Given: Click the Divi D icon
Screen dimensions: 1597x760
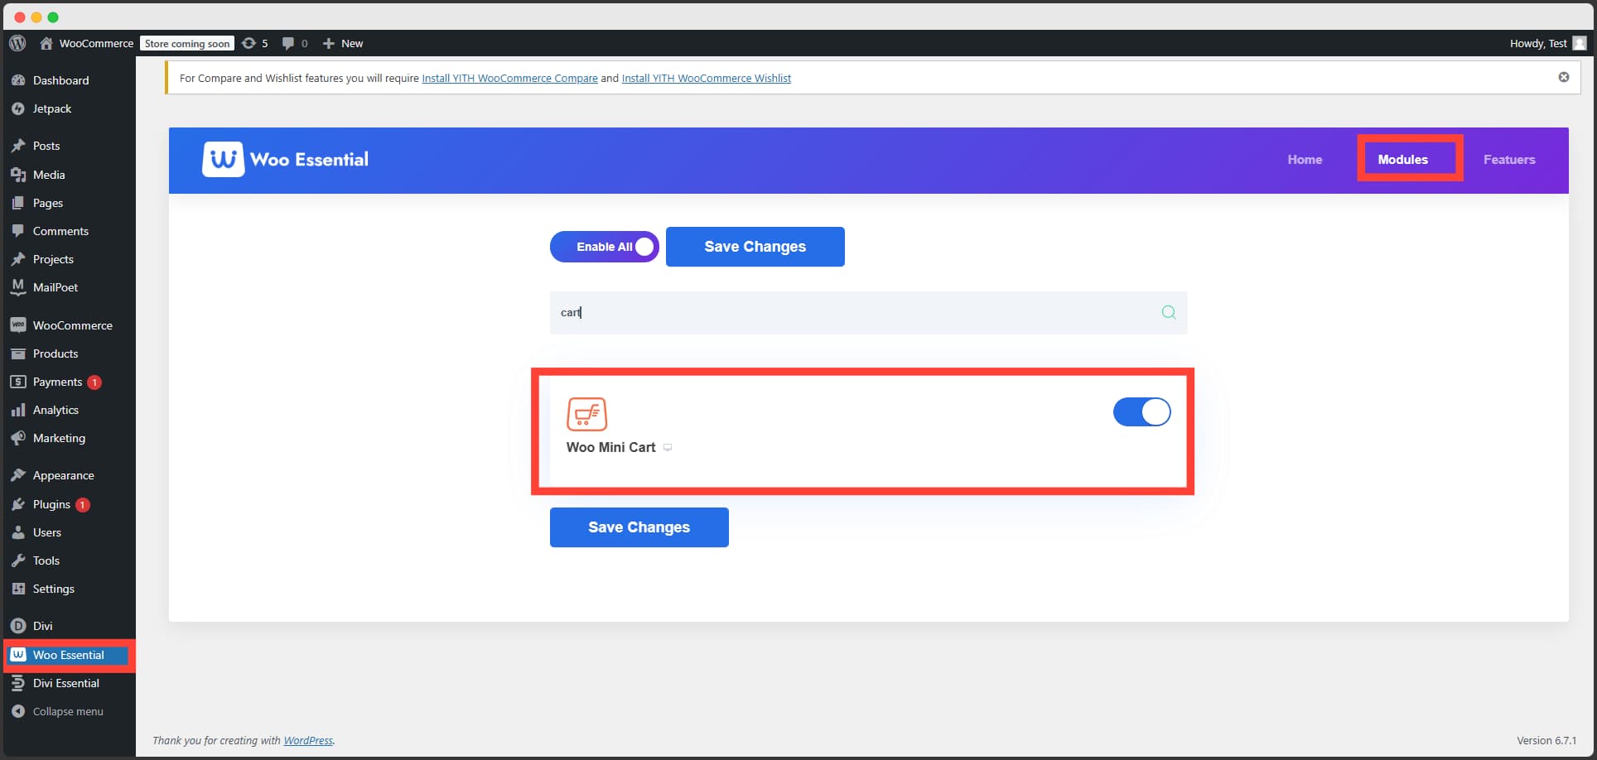Looking at the screenshot, I should [18, 626].
